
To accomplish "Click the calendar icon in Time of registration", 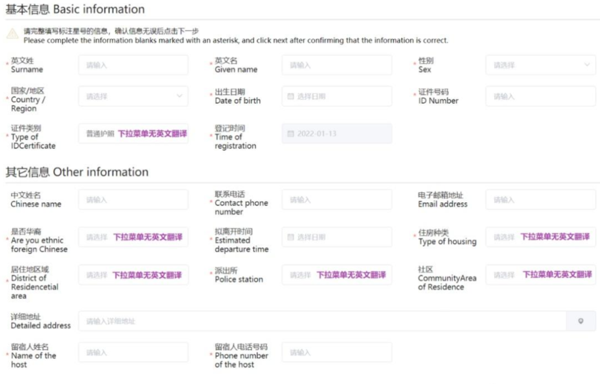I will point(291,134).
